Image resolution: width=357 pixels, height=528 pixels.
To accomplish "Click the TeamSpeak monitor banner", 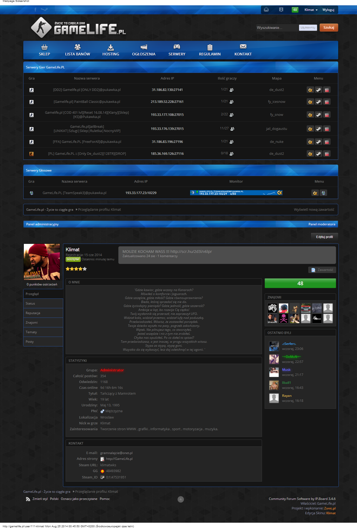I will coord(236,193).
